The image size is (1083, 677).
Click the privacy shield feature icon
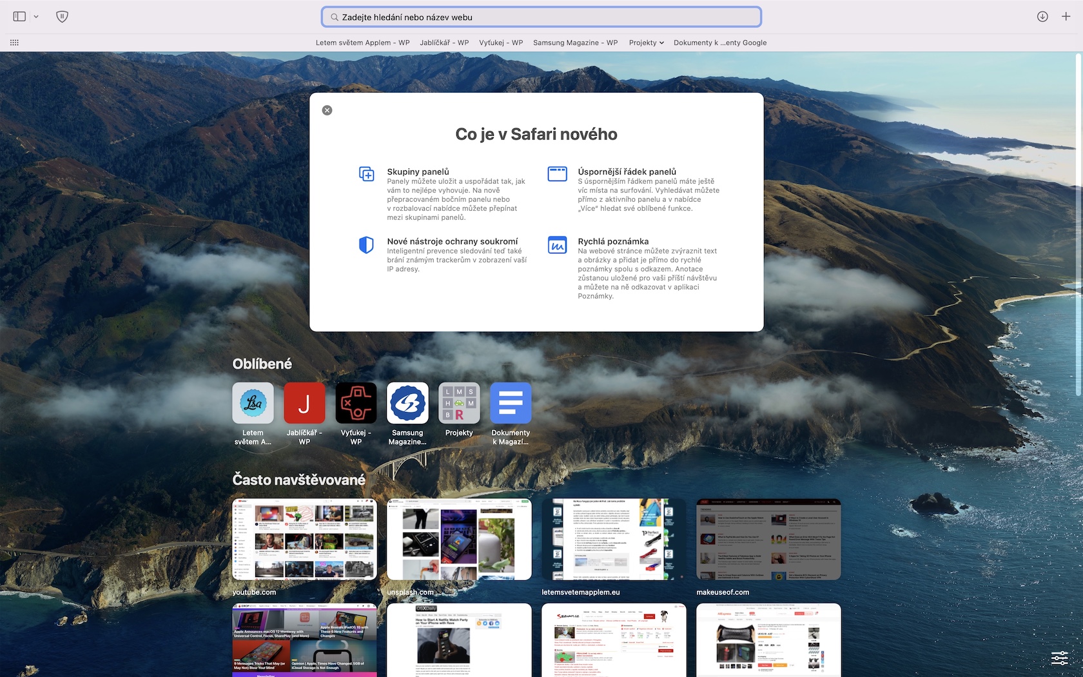coord(366,245)
